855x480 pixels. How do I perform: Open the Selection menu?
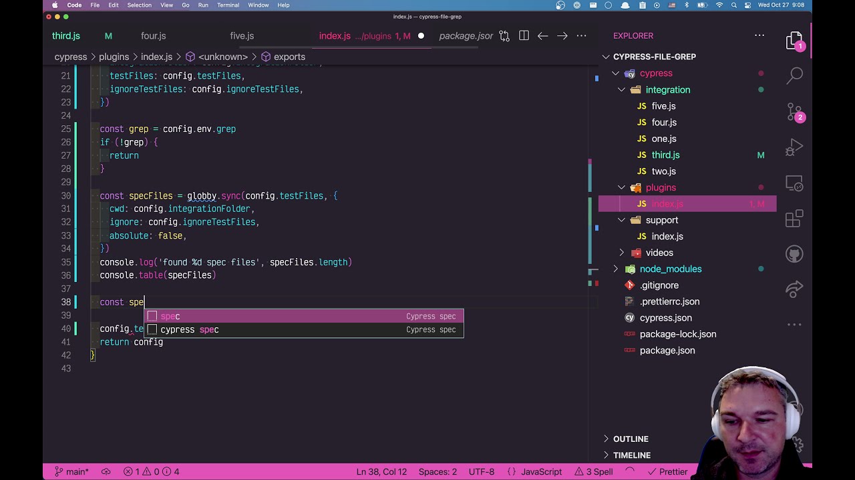[x=140, y=5]
